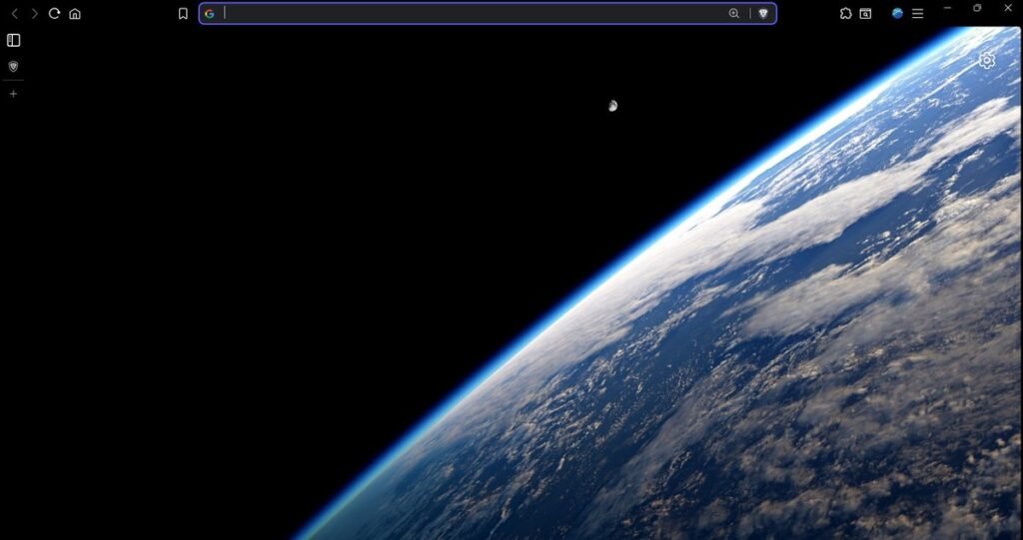Viewport: 1023px width, 540px height.
Task: Open the tab search button
Action: (866, 14)
